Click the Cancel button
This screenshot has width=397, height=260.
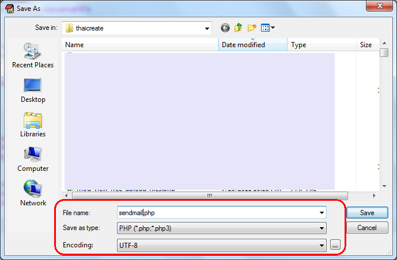tap(367, 228)
